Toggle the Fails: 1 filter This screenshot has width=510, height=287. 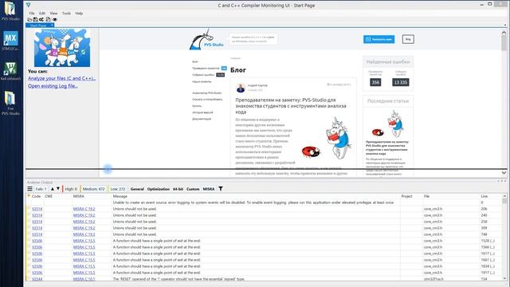[x=41, y=189]
